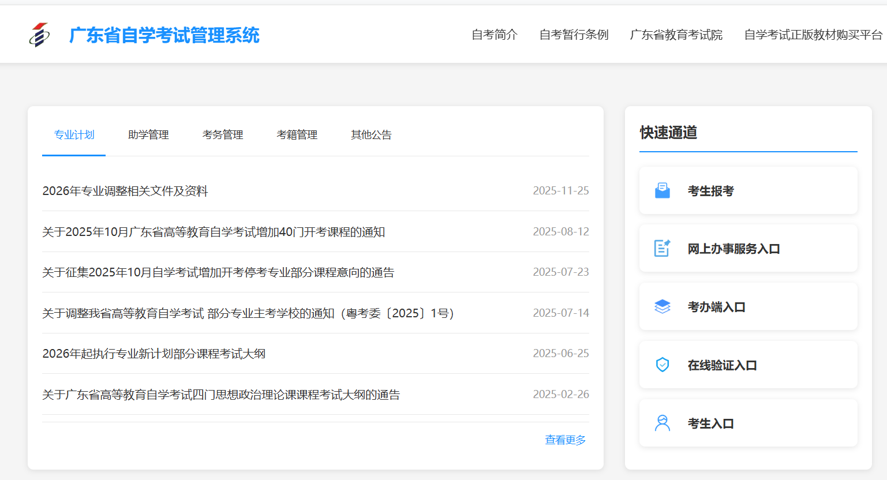Viewport: 887px width, 480px height.
Task: Click the 查看更多 link
Action: 565,440
